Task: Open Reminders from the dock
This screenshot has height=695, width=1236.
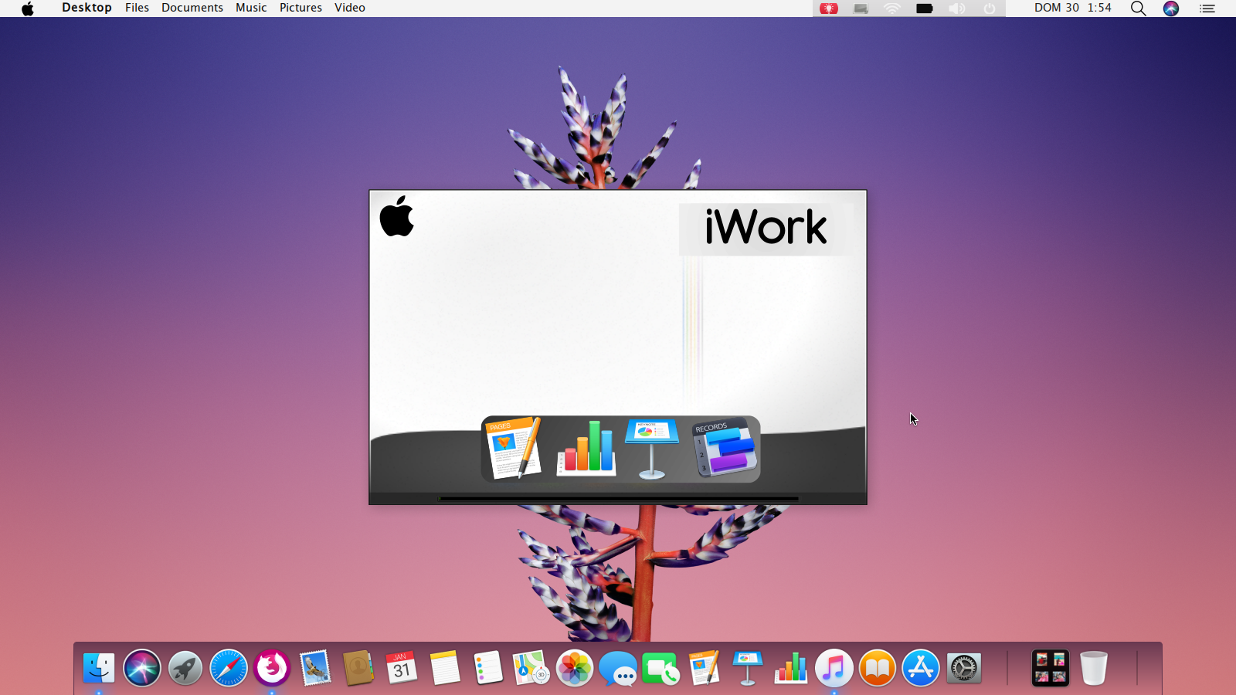Action: click(x=488, y=668)
